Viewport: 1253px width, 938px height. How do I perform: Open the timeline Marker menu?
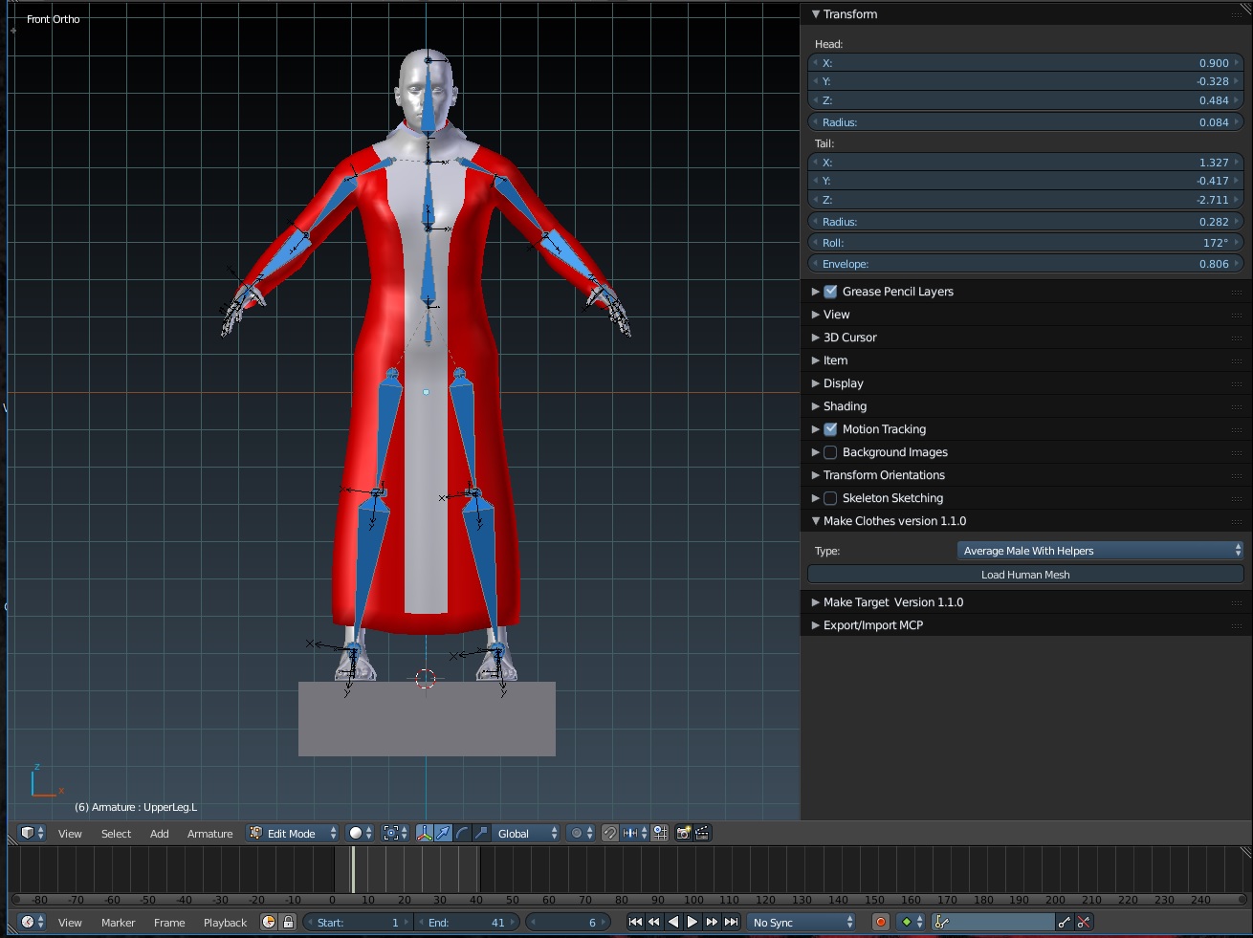click(118, 923)
